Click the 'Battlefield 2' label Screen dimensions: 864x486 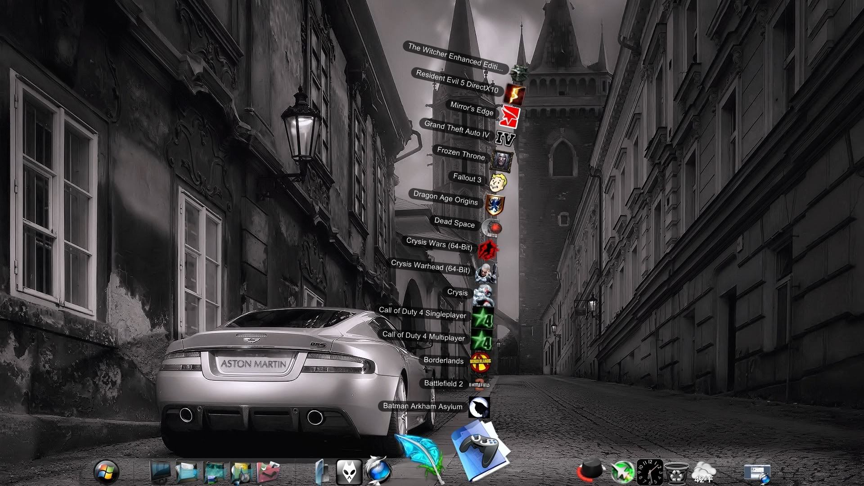point(443,383)
